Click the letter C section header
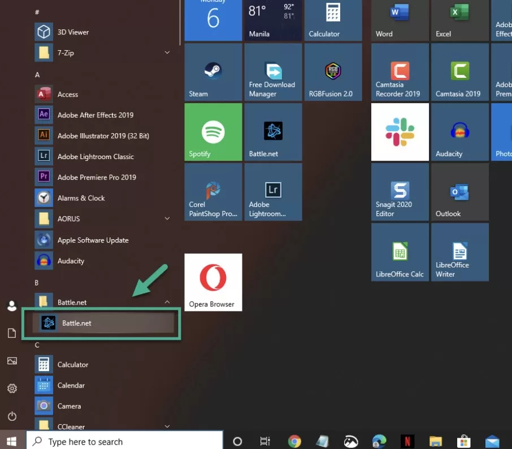 [37, 345]
